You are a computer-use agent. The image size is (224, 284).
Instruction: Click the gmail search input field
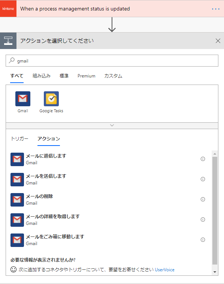112,61
